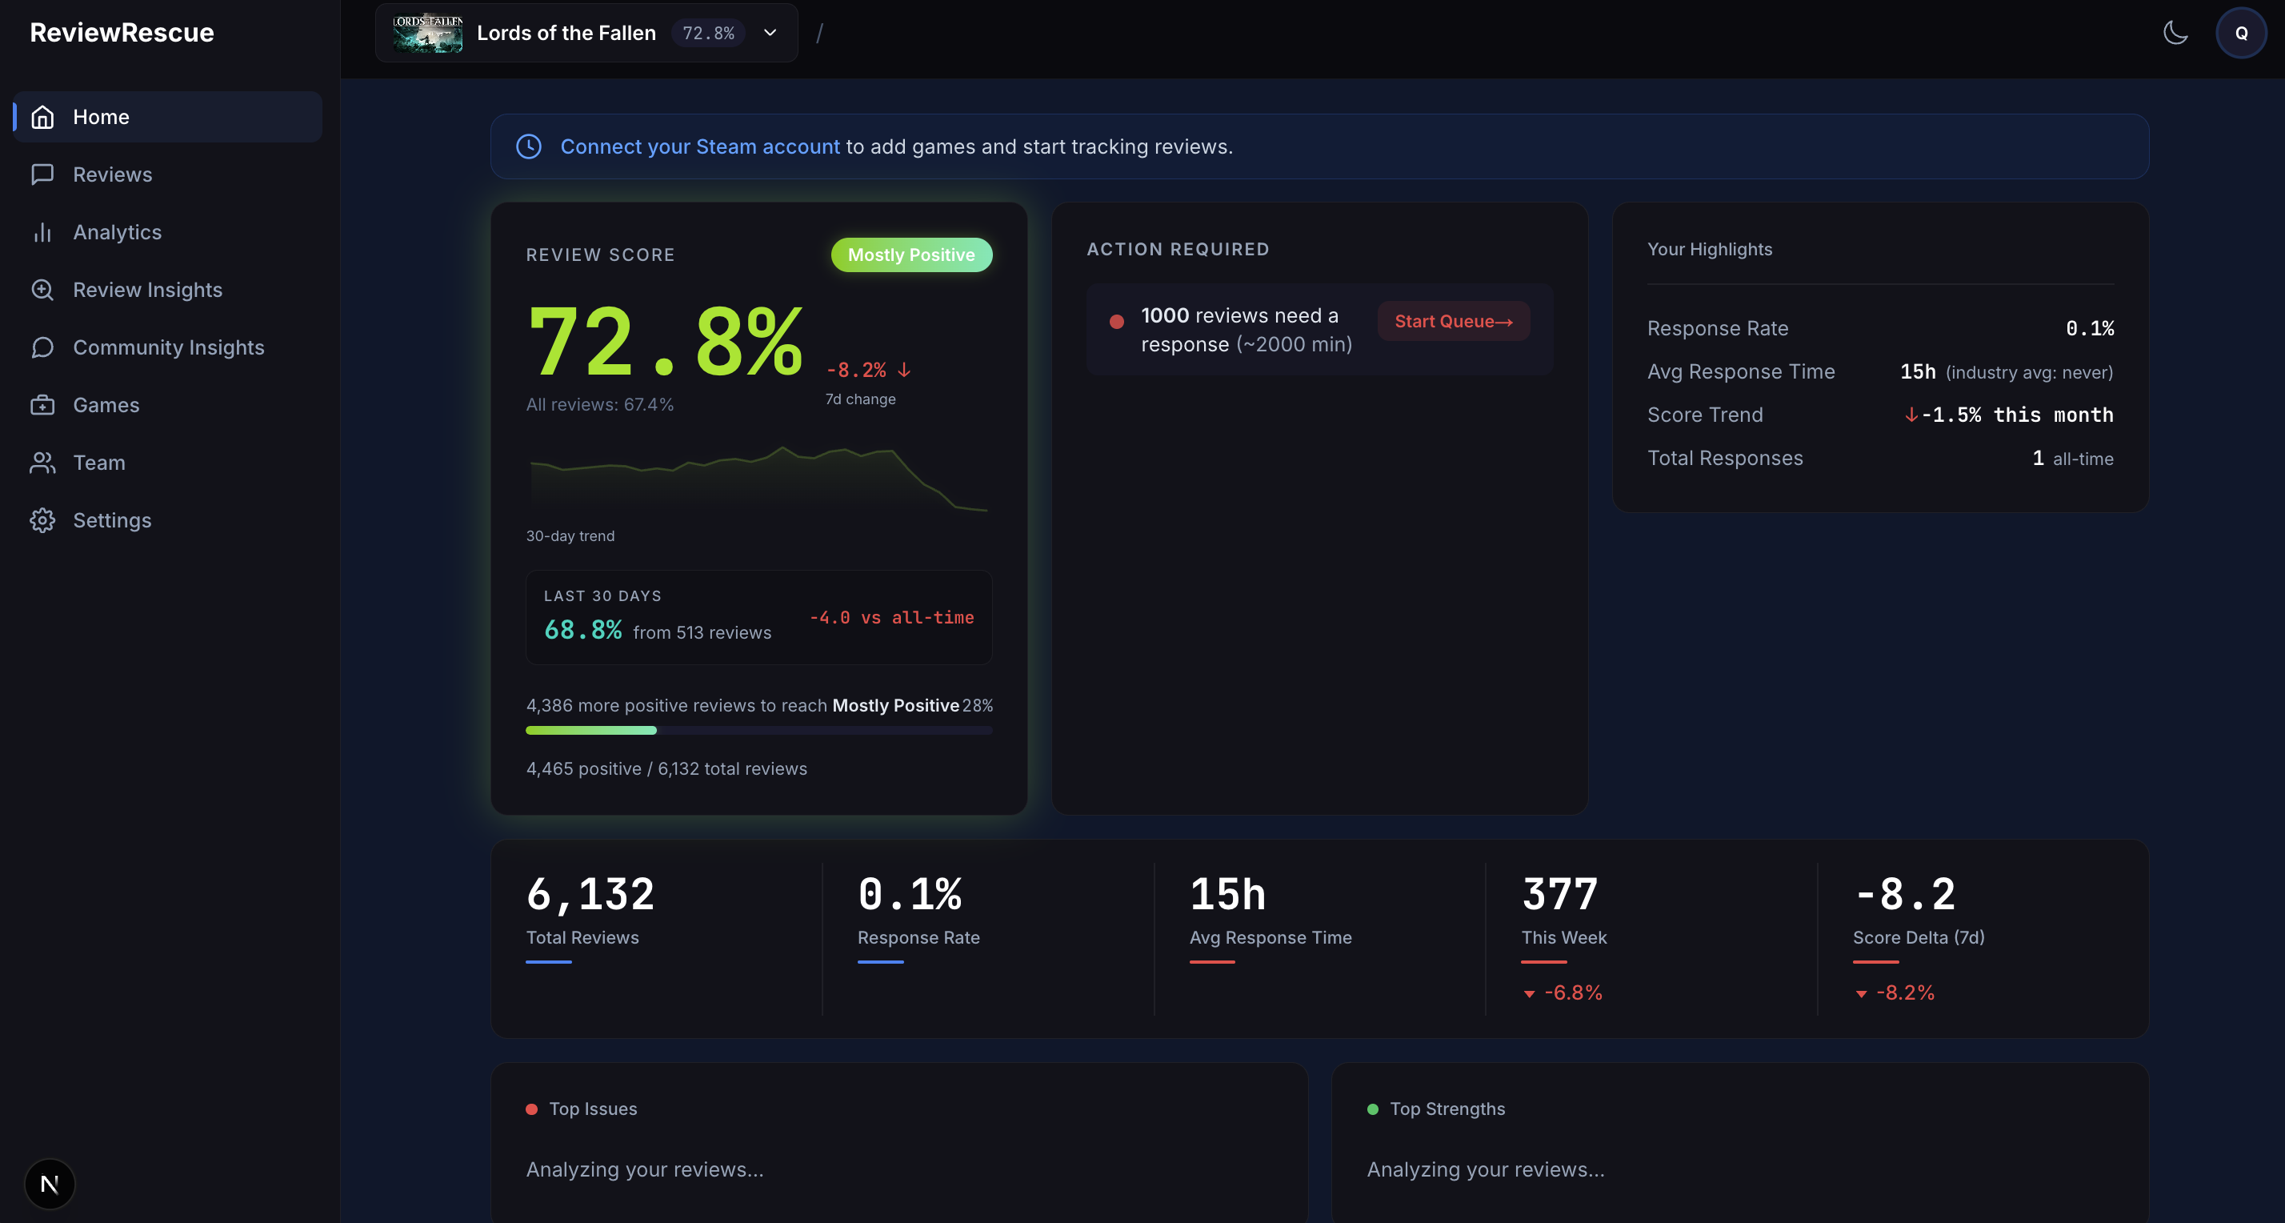Open Connect your Steam account link
This screenshot has height=1223, width=2285.
[700, 146]
